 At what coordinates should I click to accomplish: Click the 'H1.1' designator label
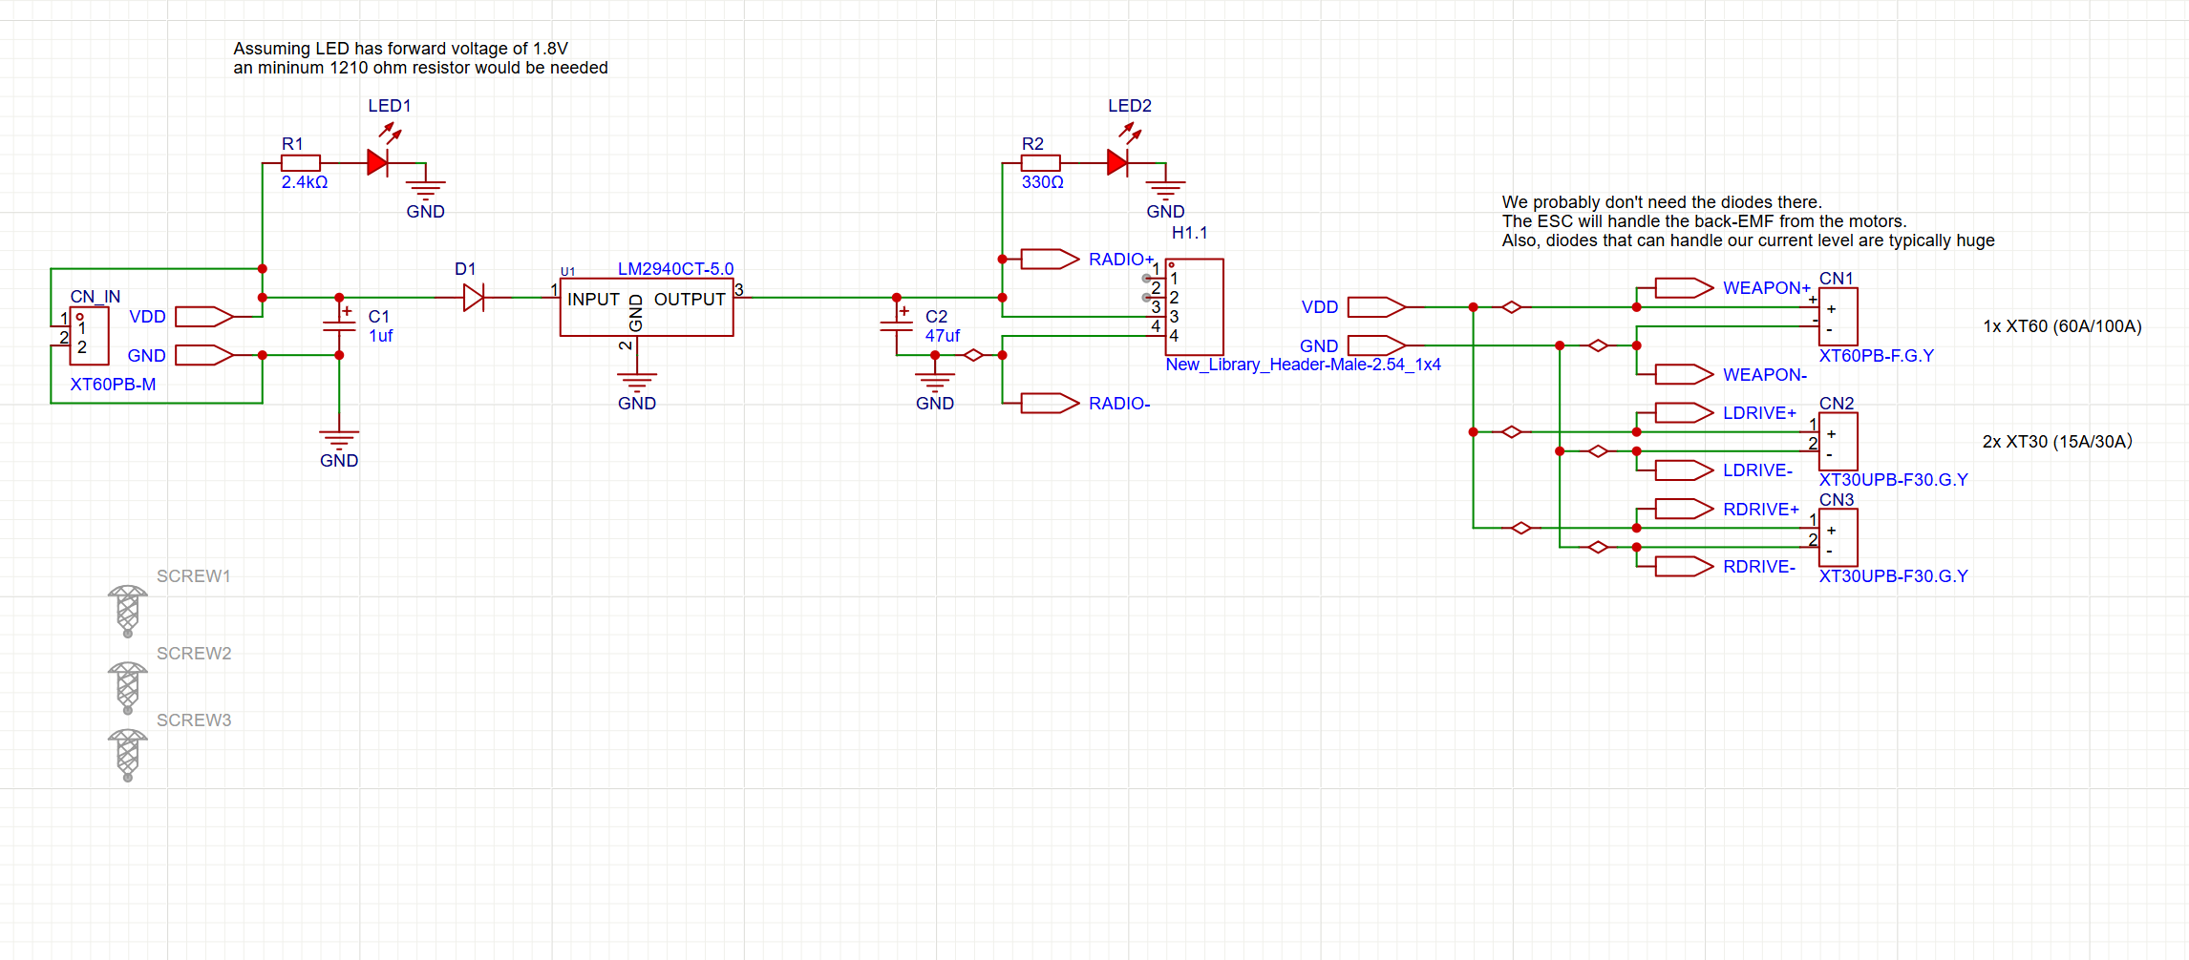point(1189,233)
